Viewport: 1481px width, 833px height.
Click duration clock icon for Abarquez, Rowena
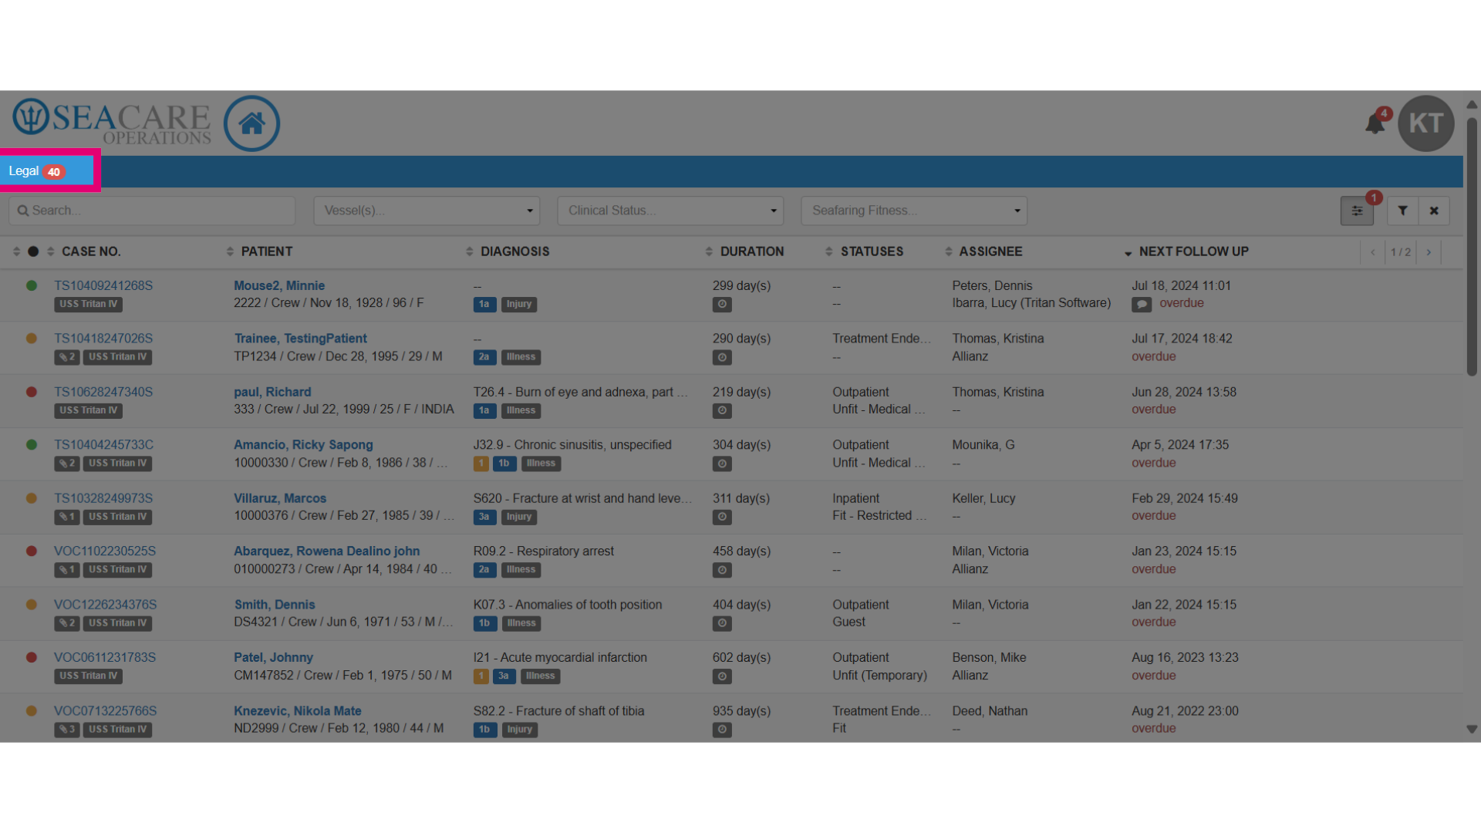pos(722,571)
